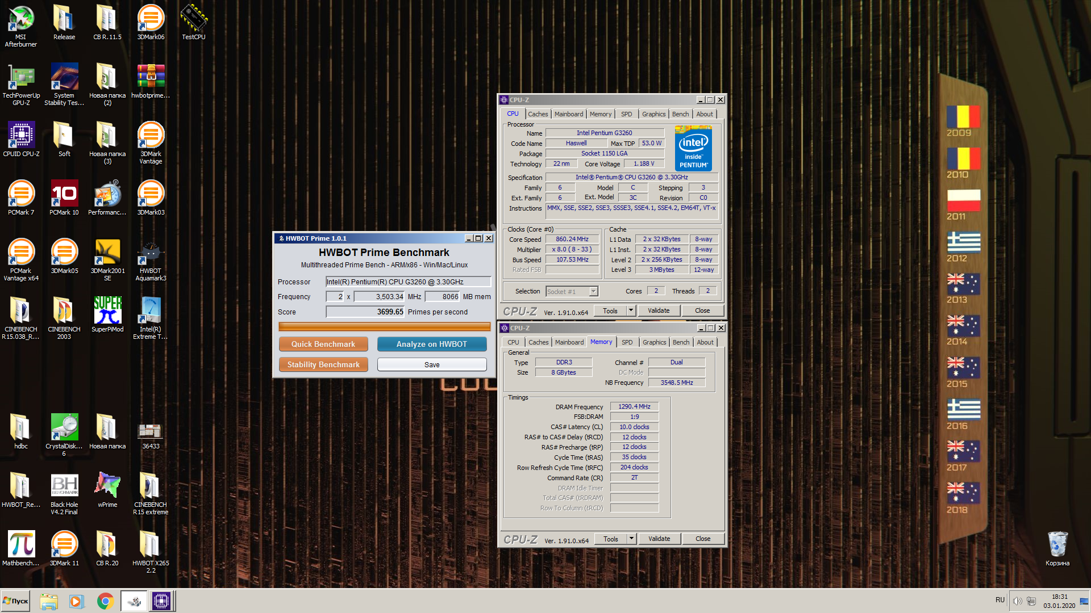Viewport: 1091px width, 613px height.
Task: Open Performance Test desktop shortcut
Action: point(107,198)
